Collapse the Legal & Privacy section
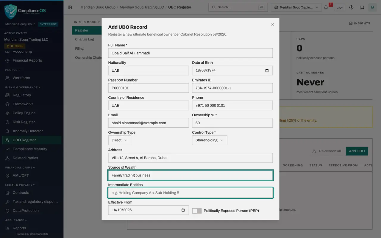 (20, 185)
